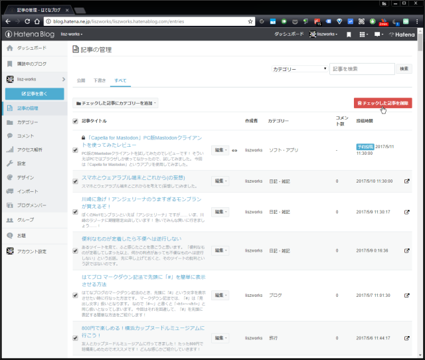Open the lisz-works blog switcher in header
Screen dimensions: 425x360
[x=72, y=34]
